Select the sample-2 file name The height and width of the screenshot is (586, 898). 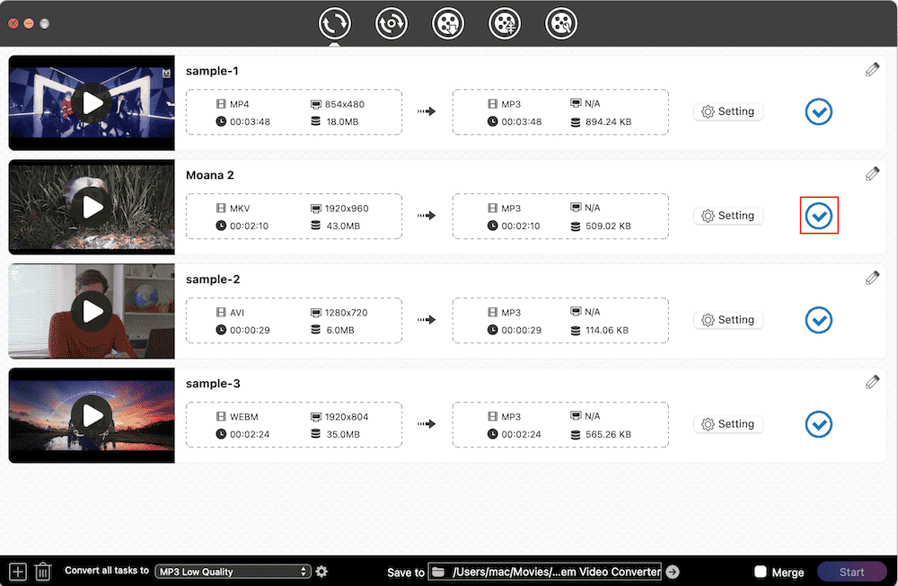coord(213,280)
